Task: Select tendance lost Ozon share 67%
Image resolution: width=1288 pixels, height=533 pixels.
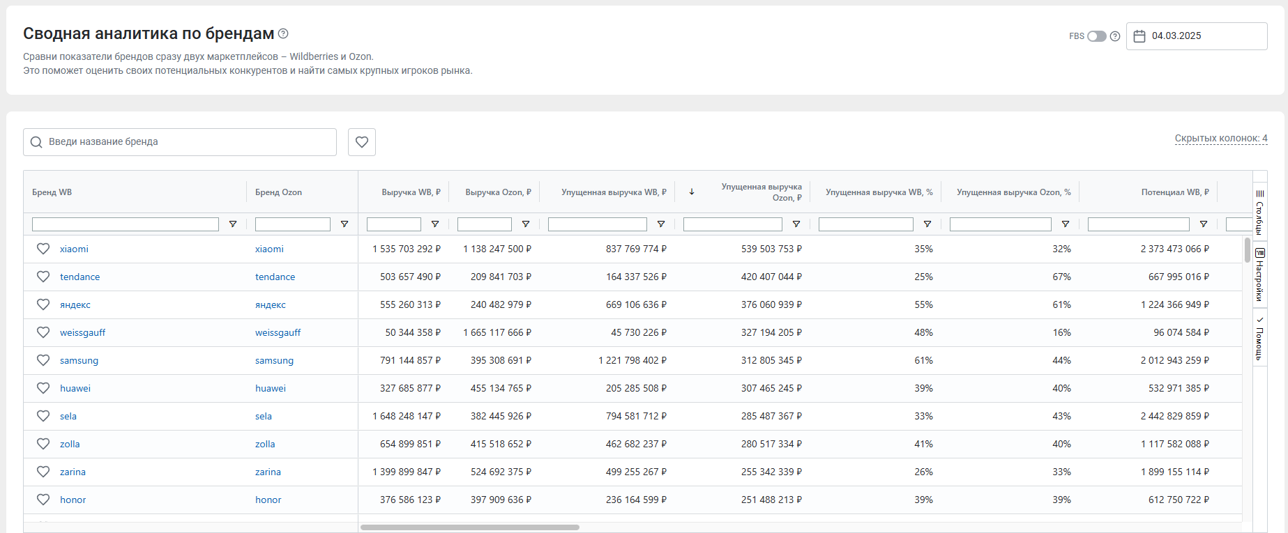Action: [1062, 277]
